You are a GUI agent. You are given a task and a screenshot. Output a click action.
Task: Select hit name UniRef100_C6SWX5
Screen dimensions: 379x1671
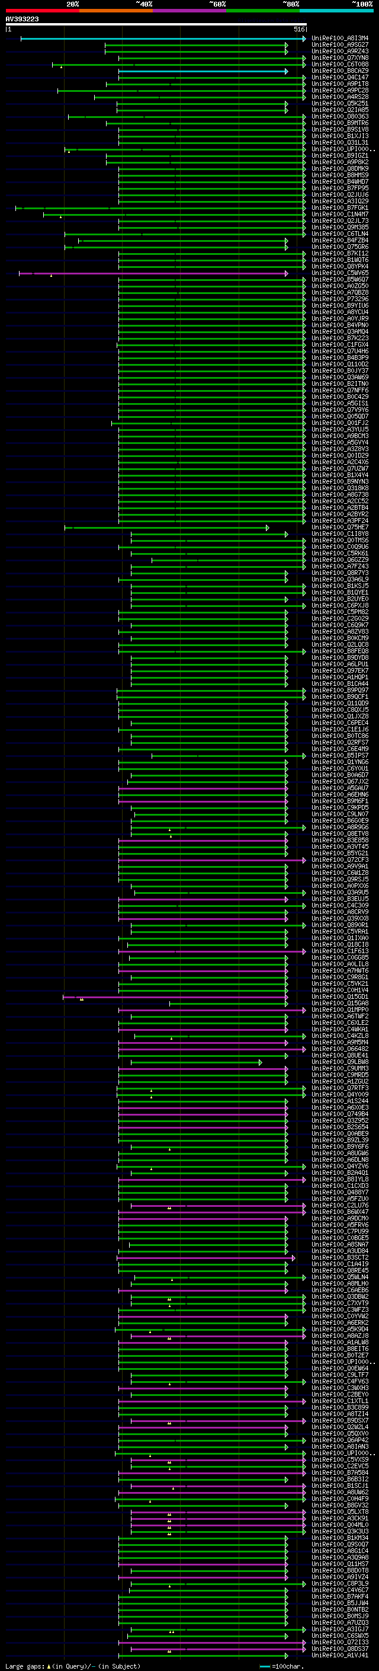pyautogui.click(x=340, y=1635)
